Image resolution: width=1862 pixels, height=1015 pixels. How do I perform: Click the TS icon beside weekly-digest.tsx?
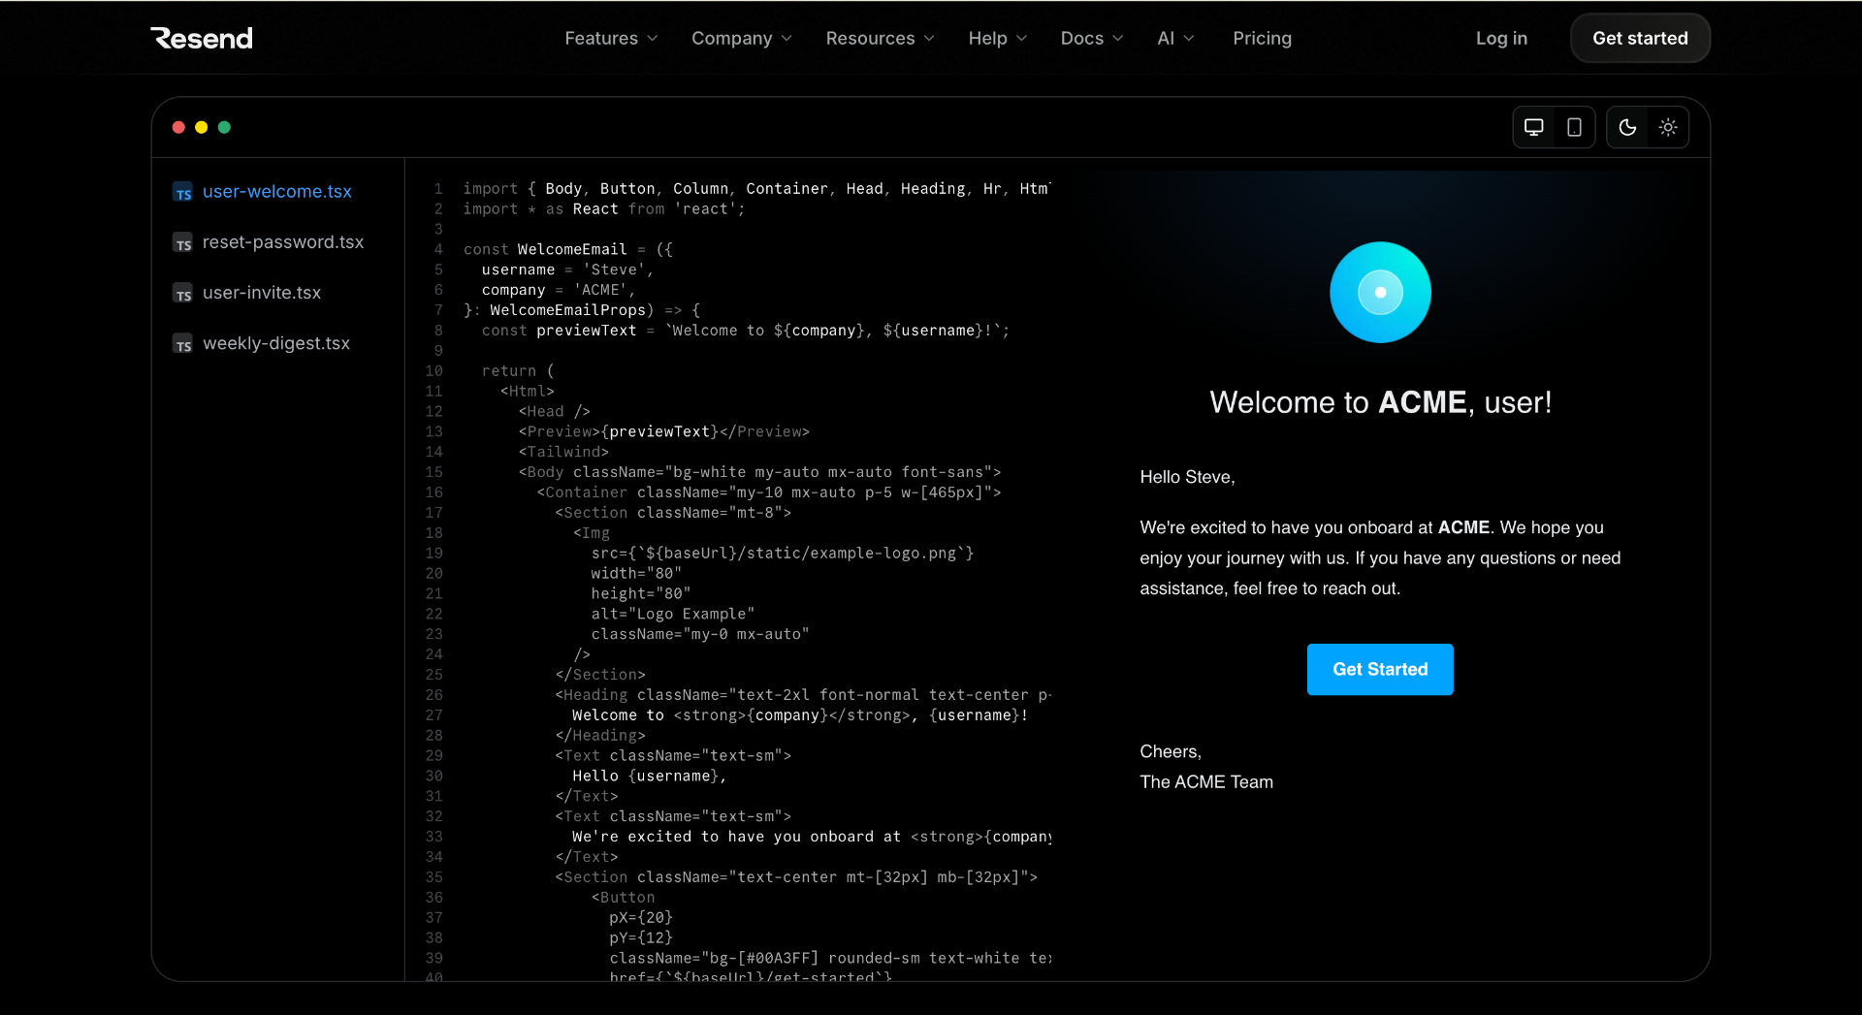pos(182,343)
